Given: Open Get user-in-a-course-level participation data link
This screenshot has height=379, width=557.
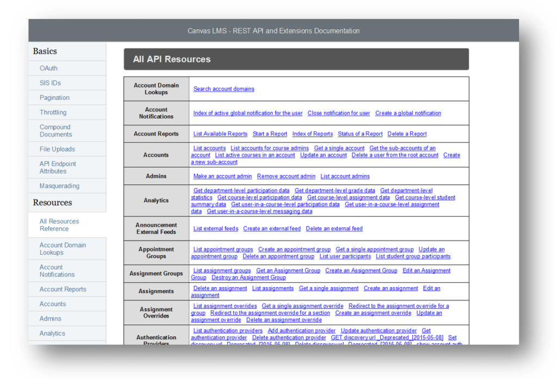Looking at the screenshot, I should (285, 204).
